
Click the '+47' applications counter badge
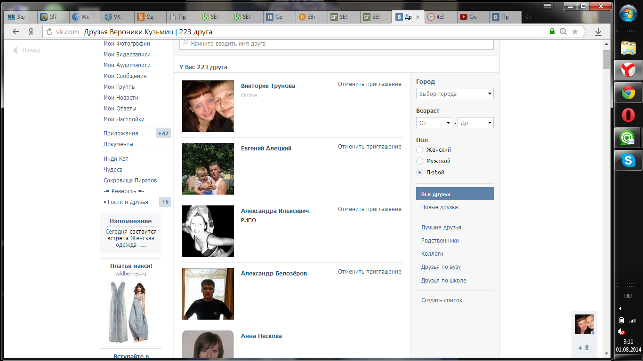tap(163, 133)
